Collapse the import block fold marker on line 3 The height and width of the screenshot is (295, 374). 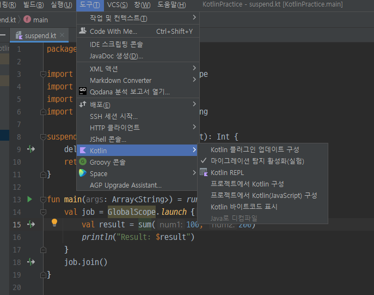point(43,75)
